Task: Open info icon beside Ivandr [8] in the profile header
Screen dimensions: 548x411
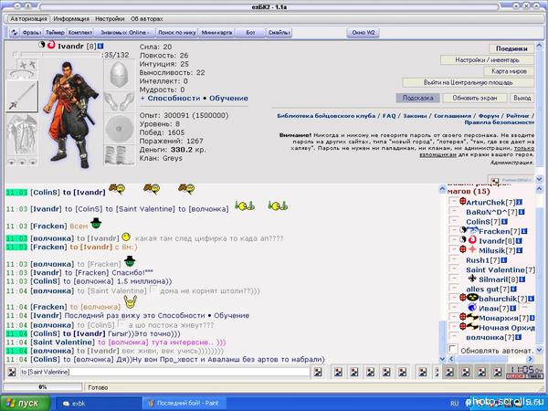Action: [100, 46]
